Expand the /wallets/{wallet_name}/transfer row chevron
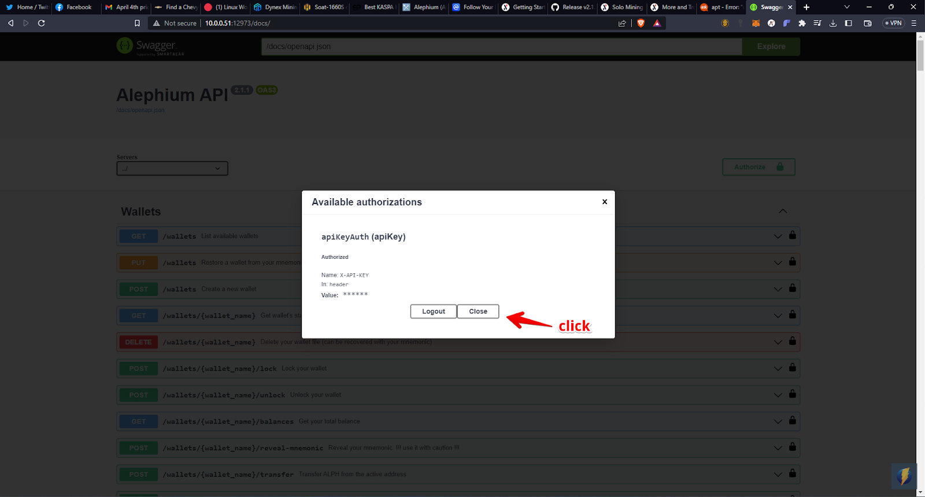The width and height of the screenshot is (925, 497). pos(778,474)
